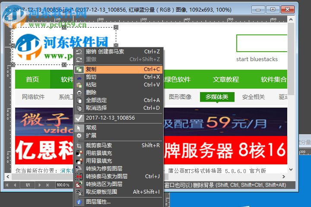311x207 pixels.
Task: Click 多媒体类 category button
Action: [x=217, y=97]
